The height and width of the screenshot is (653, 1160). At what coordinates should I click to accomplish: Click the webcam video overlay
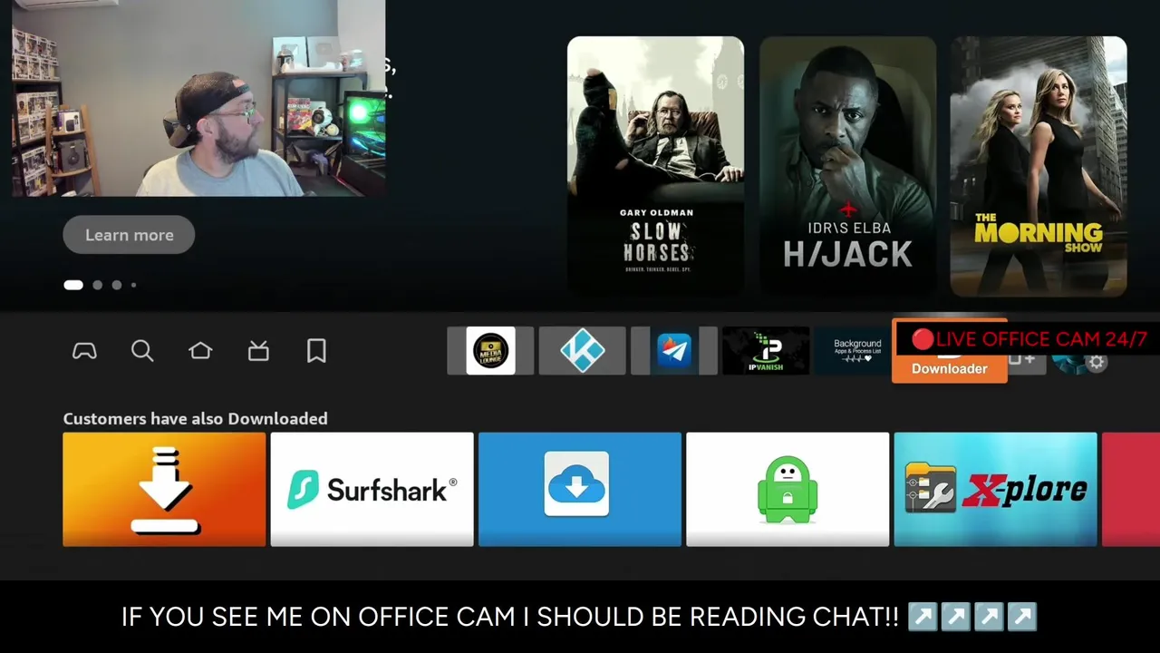click(198, 98)
